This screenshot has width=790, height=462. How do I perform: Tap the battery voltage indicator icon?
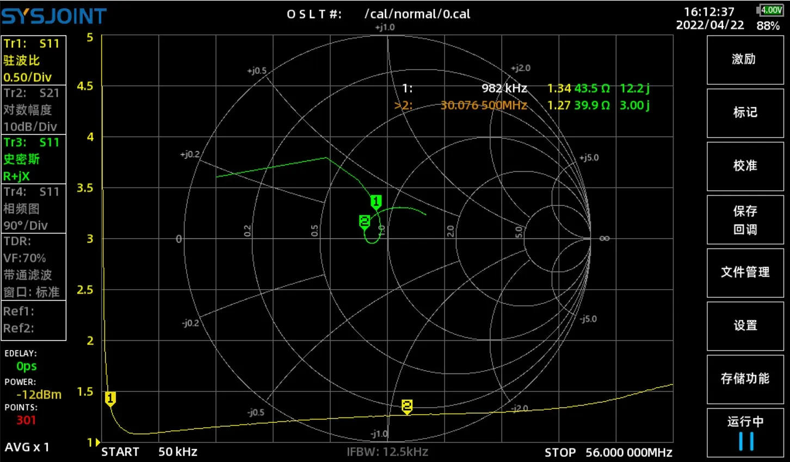[770, 10]
